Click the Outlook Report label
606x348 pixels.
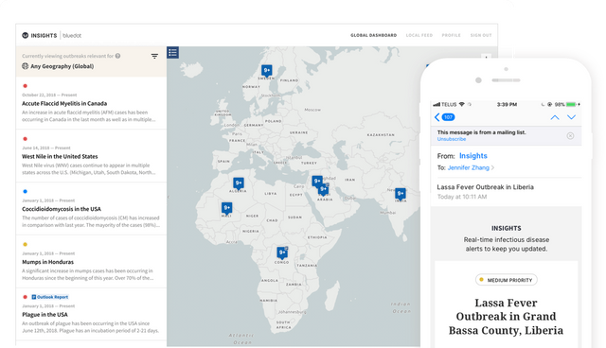[53, 297]
